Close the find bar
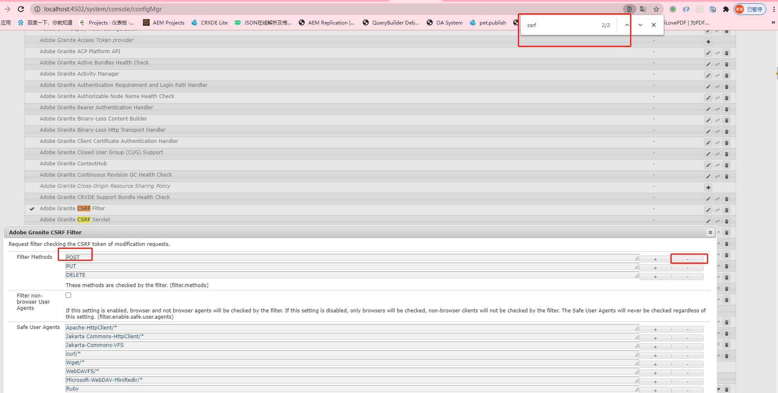Viewport: 778px width, 393px height. point(654,25)
